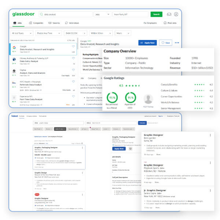Open the All Job Types filter dropdown
Screen dimensions: 220x220
tap(22, 33)
